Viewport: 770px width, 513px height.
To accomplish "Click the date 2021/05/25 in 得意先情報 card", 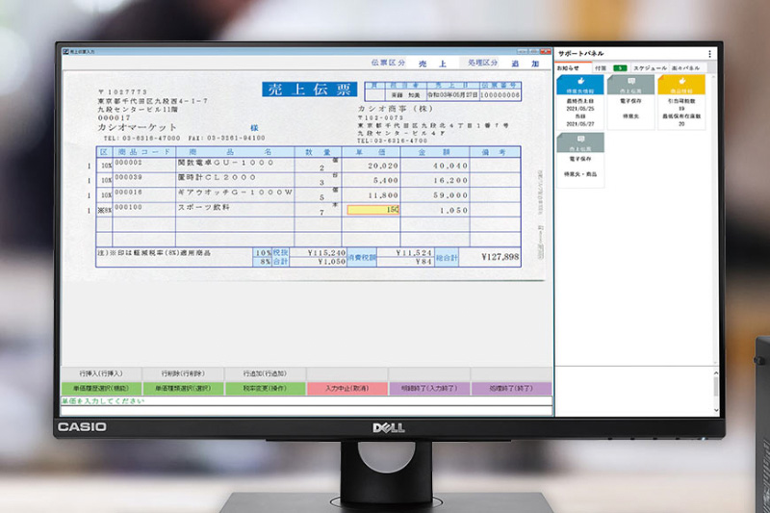I will coord(580,109).
